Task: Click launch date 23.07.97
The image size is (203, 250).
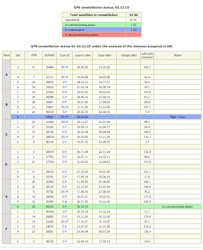Action: [82, 227]
